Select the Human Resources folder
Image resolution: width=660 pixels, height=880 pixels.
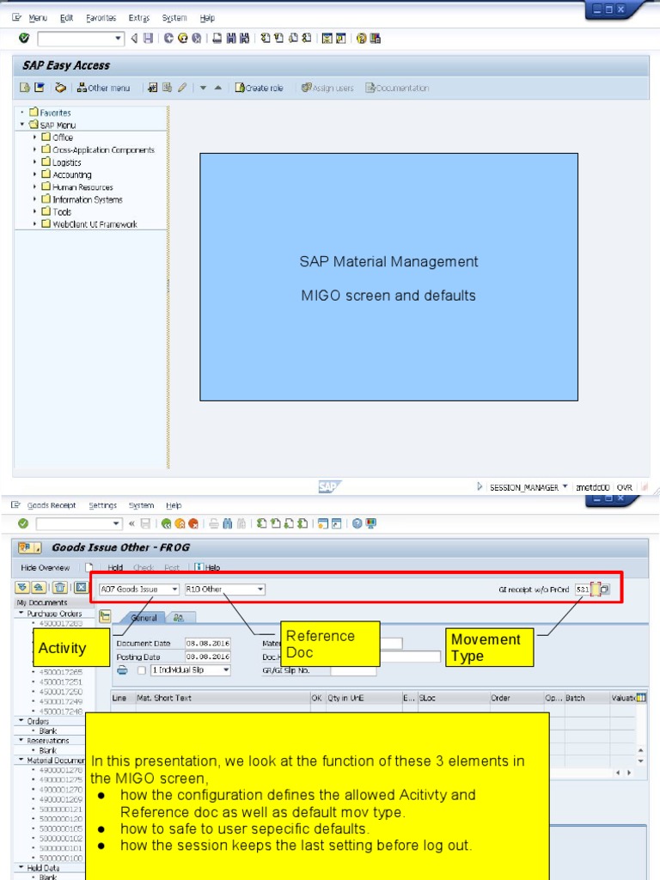point(82,186)
